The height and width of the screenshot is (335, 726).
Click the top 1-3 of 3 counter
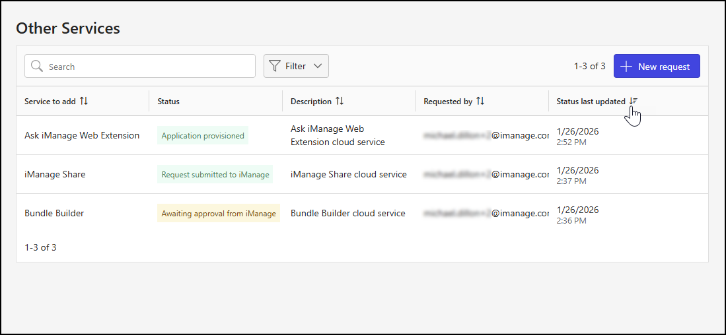(x=589, y=66)
